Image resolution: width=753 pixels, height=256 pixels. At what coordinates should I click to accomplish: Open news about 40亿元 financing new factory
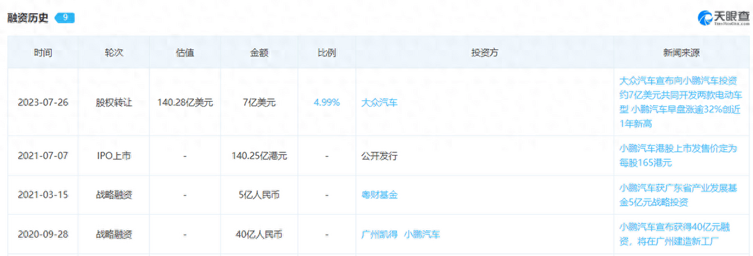point(678,234)
